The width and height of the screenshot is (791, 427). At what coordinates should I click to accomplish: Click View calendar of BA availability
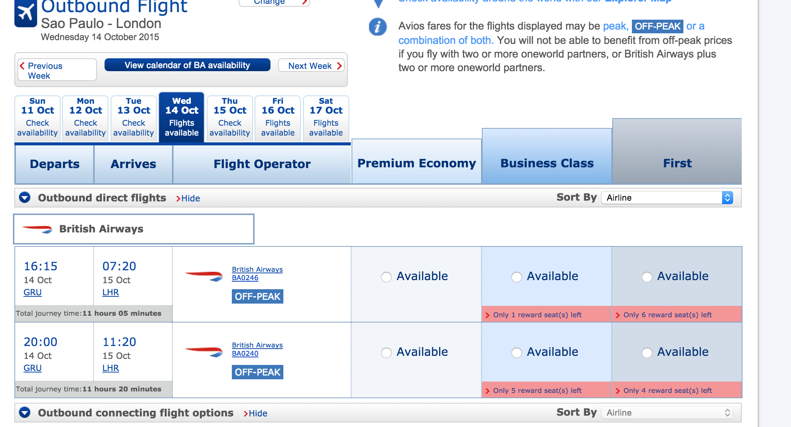(187, 65)
